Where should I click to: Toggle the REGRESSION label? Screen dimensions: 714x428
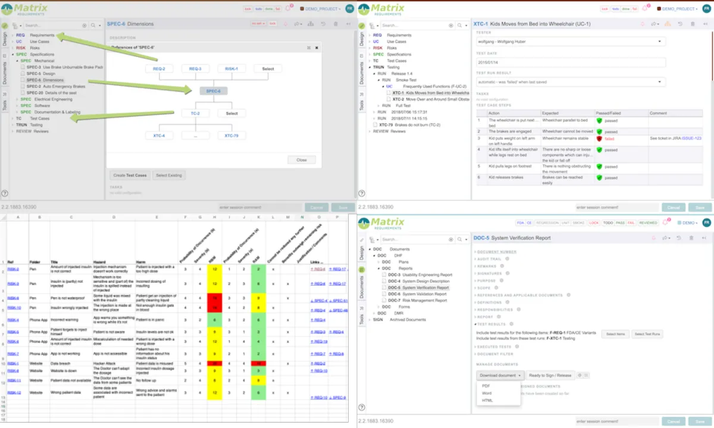click(547, 223)
